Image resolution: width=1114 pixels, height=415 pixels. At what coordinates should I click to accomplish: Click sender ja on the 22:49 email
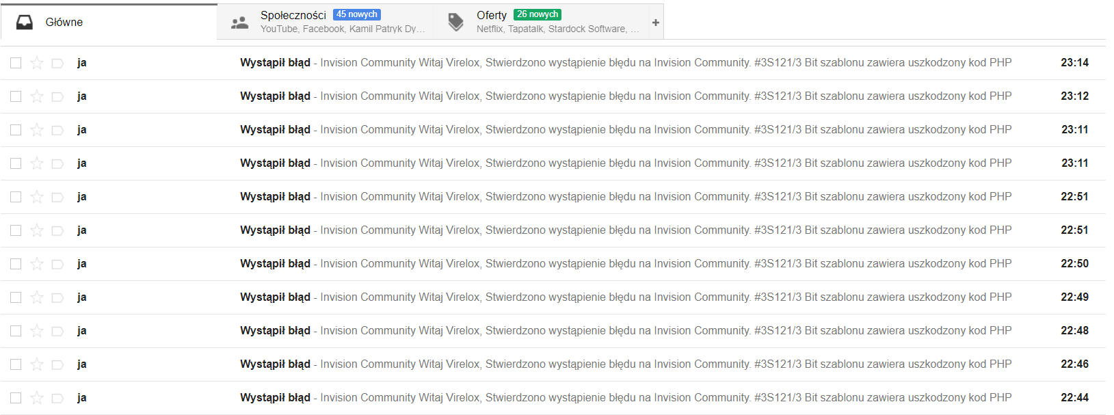[82, 297]
